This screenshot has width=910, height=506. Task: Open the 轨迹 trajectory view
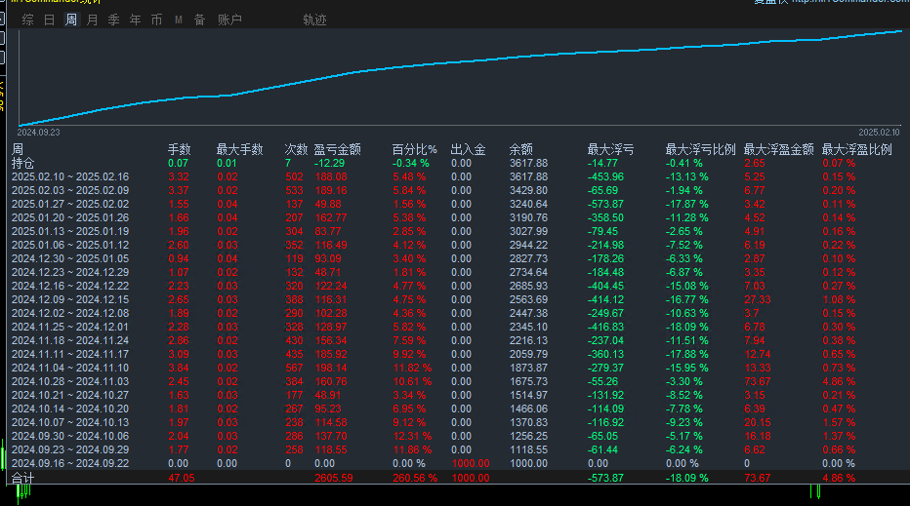coord(314,19)
